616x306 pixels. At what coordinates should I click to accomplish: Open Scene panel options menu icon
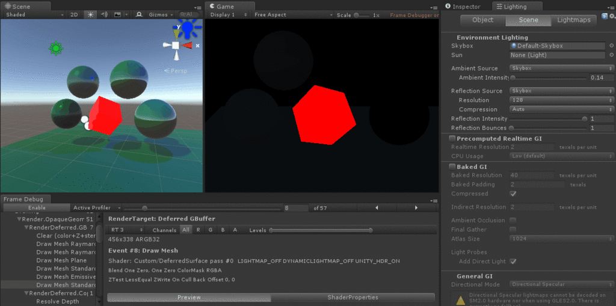[x=197, y=7]
